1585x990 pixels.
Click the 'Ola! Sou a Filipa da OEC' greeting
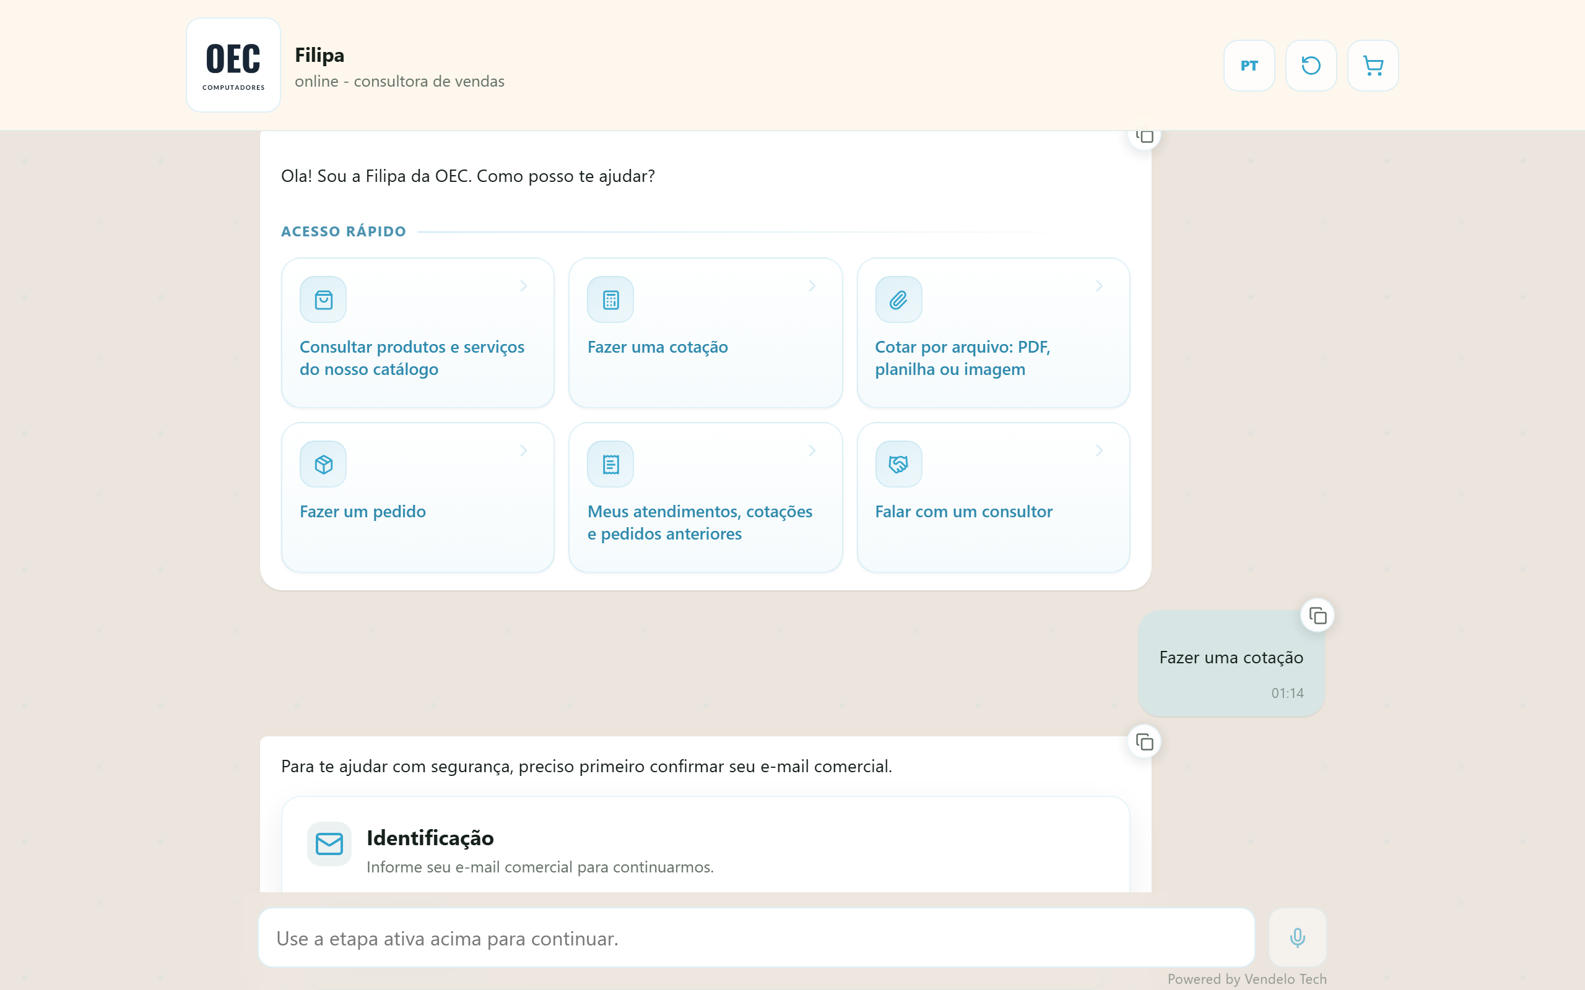click(x=467, y=176)
